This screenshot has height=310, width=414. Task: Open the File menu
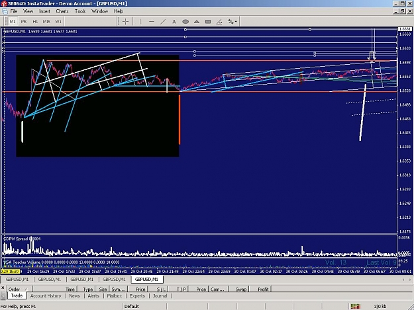tap(14, 11)
